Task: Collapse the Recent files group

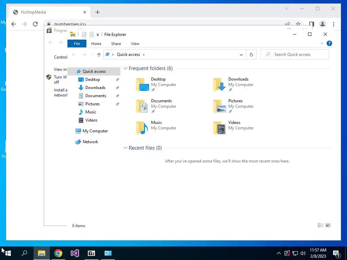Action: tap(125, 148)
